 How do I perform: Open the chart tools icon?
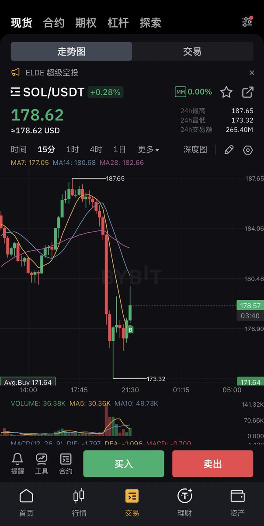click(x=42, y=463)
